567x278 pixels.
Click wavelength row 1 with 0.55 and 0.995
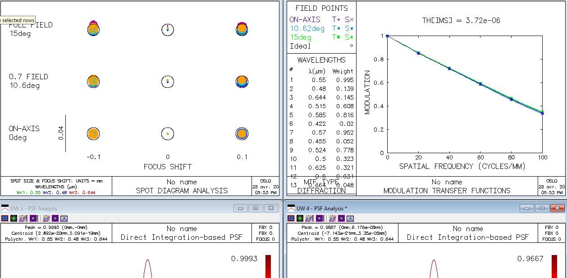point(321,80)
